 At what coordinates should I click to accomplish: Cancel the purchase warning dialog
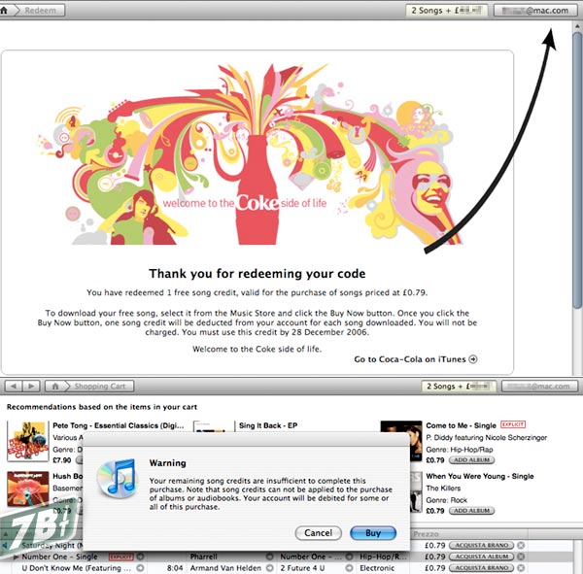tap(318, 533)
